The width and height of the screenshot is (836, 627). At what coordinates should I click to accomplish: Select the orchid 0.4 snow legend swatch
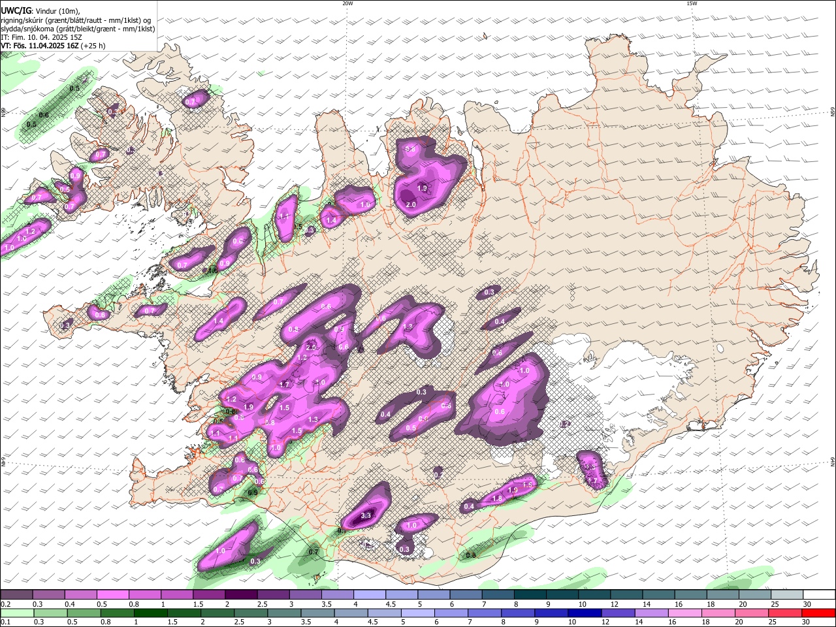coord(80,594)
